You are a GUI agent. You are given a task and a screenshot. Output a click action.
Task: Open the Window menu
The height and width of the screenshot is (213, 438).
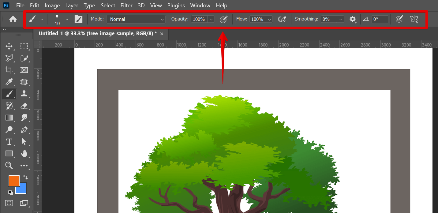coord(200,6)
